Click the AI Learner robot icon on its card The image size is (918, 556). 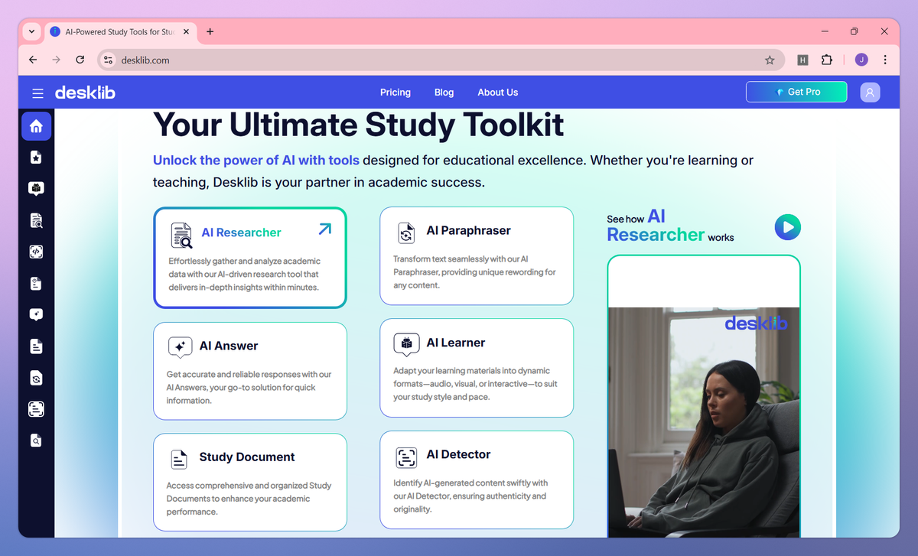pos(406,343)
